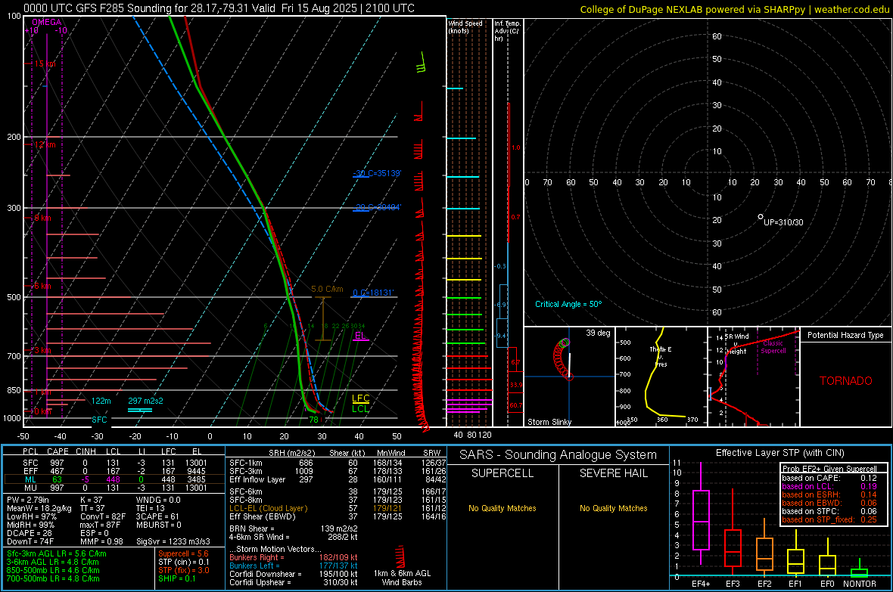Screen dimensions: 893x592
Task: Click the Storm Slinky label
Action: (x=549, y=422)
